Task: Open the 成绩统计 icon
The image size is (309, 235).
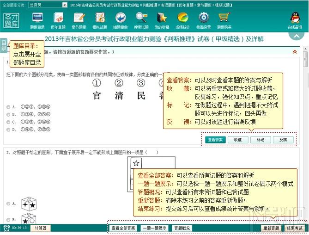Action: tap(183, 21)
